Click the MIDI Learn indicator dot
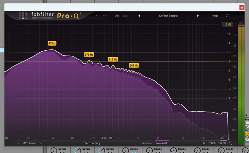249x153 pixels. click(x=18, y=143)
